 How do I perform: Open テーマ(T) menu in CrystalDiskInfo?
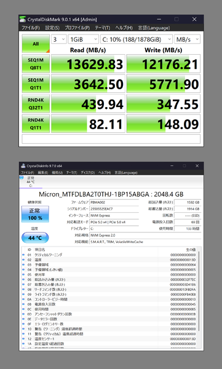tap(71, 172)
